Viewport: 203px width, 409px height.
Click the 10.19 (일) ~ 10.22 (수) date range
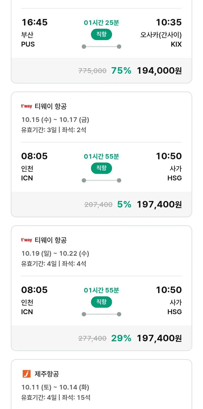pyautogui.click(x=55, y=254)
